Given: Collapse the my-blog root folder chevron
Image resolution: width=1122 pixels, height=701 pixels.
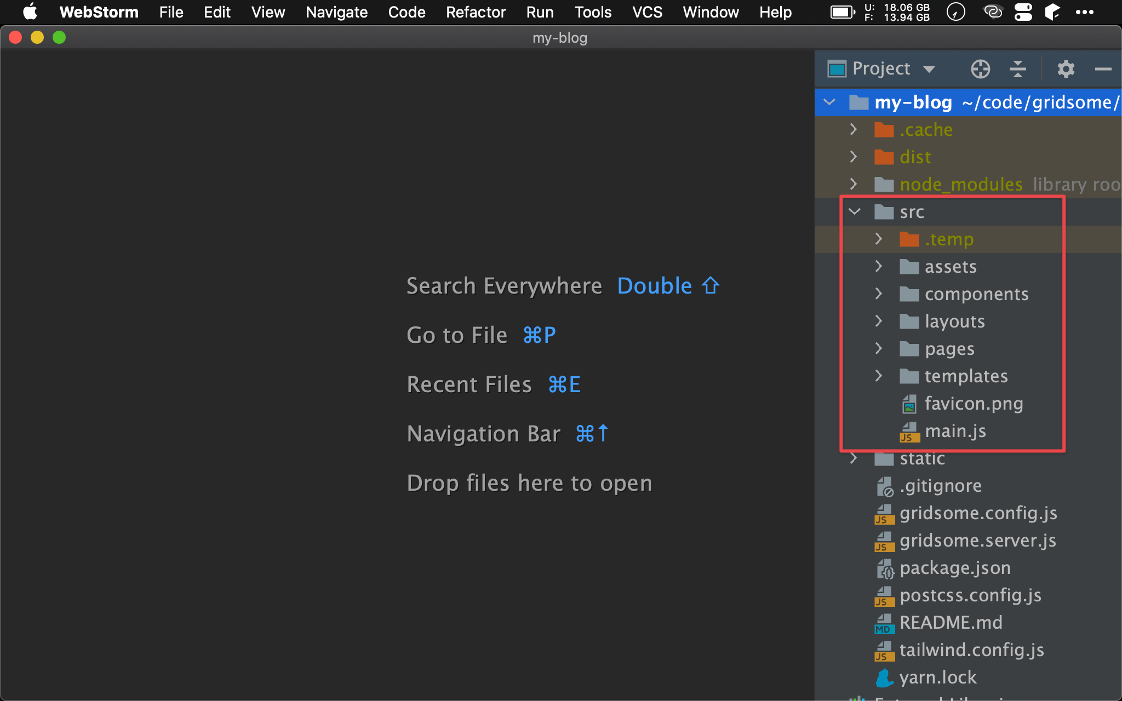Looking at the screenshot, I should click(829, 102).
